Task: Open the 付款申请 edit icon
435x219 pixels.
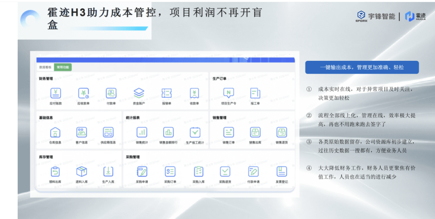Action: (x=253, y=171)
